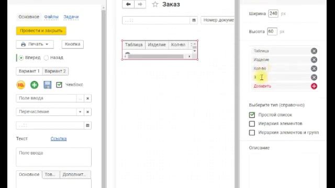Click right arrow of table horizontal scrollbar
The height and width of the screenshot is (188, 335).
click(189, 56)
